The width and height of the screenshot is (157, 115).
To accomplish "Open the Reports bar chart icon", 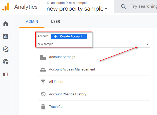I will (6, 36).
